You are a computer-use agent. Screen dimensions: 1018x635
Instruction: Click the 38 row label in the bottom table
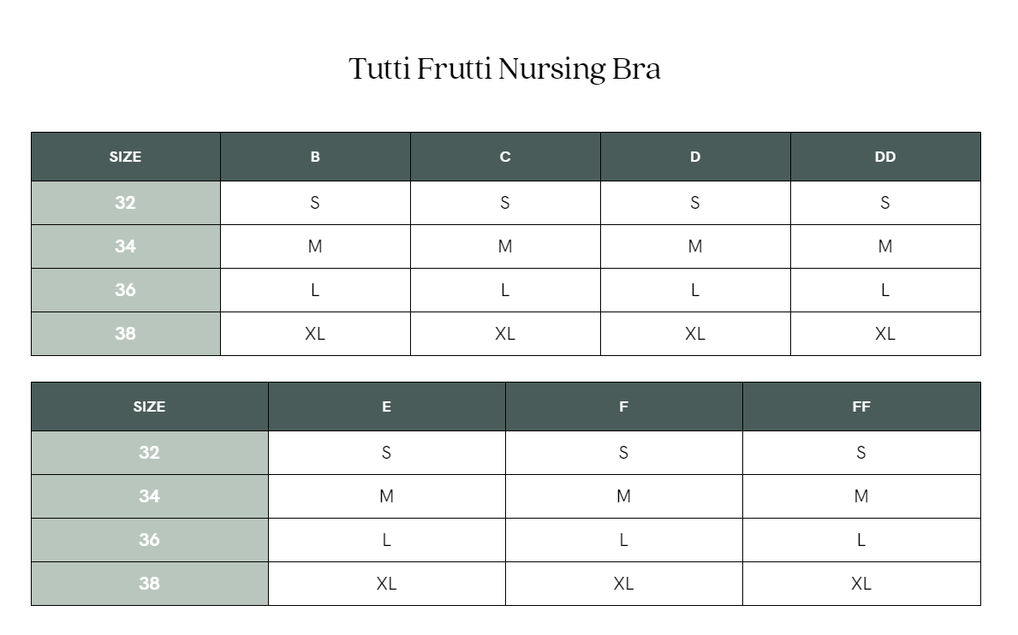pyautogui.click(x=149, y=584)
